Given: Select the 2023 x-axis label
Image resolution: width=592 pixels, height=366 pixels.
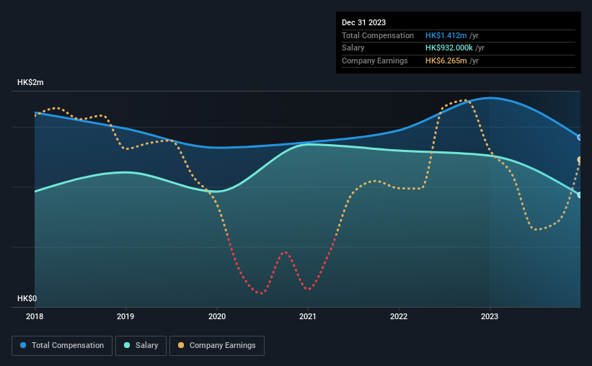Looking at the screenshot, I should [490, 316].
